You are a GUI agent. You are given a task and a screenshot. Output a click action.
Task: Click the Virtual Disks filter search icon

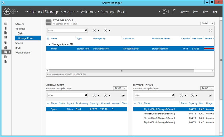click(86, 95)
